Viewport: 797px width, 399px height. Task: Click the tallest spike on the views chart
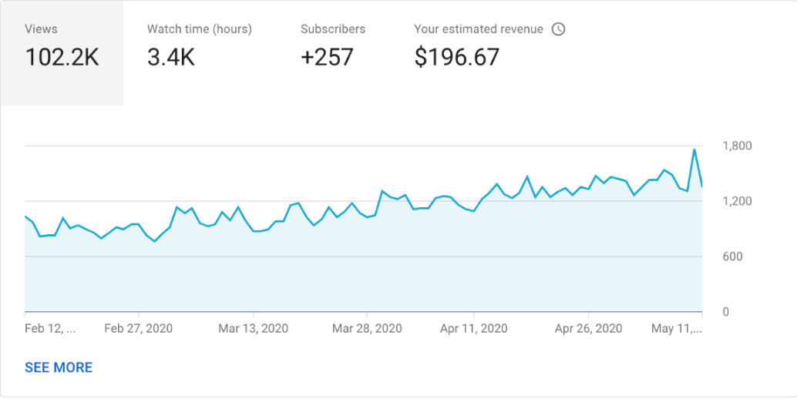click(694, 149)
